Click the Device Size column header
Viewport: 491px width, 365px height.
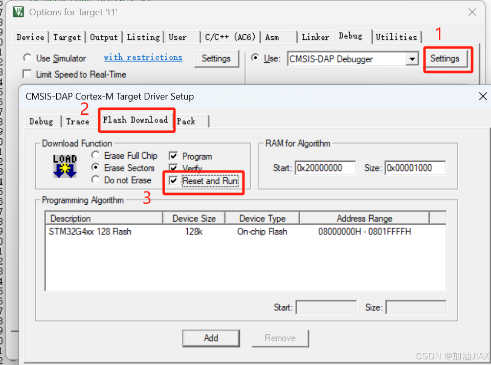[194, 218]
